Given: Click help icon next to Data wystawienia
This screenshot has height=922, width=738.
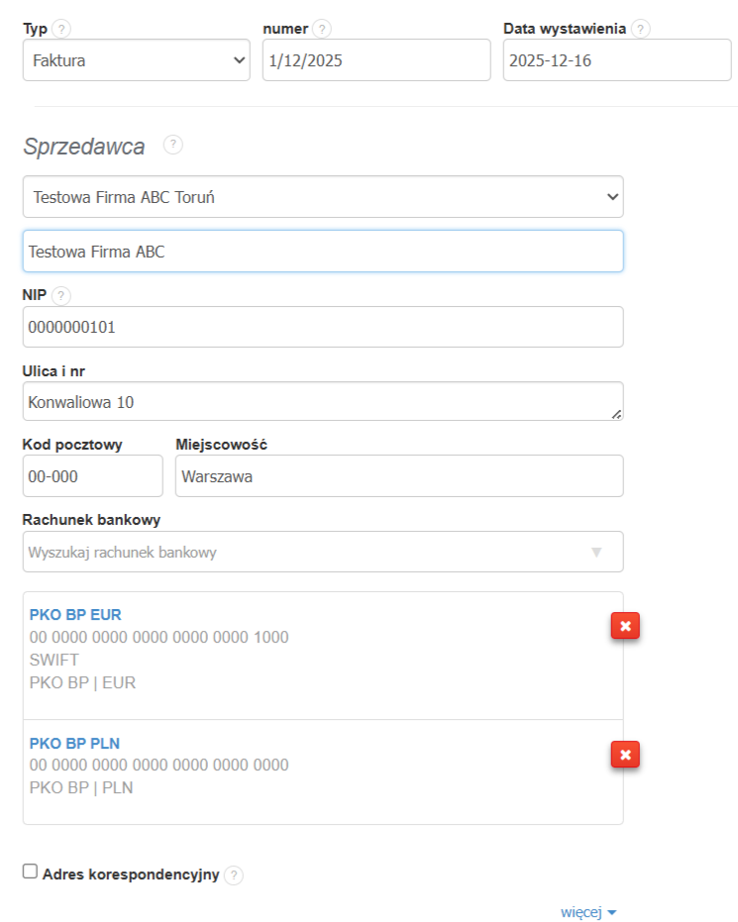Looking at the screenshot, I should coord(641,29).
